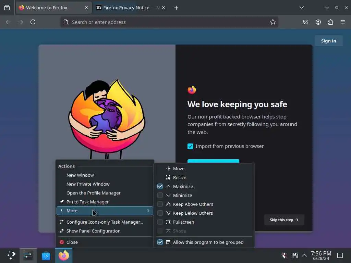
Task: Choose Close from the context menu
Action: point(105,242)
